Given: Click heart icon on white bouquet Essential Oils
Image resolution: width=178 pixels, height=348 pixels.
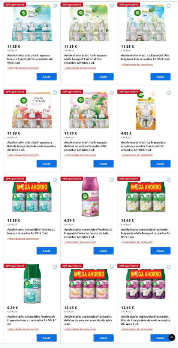Looking at the screenshot, I should coord(112,6).
